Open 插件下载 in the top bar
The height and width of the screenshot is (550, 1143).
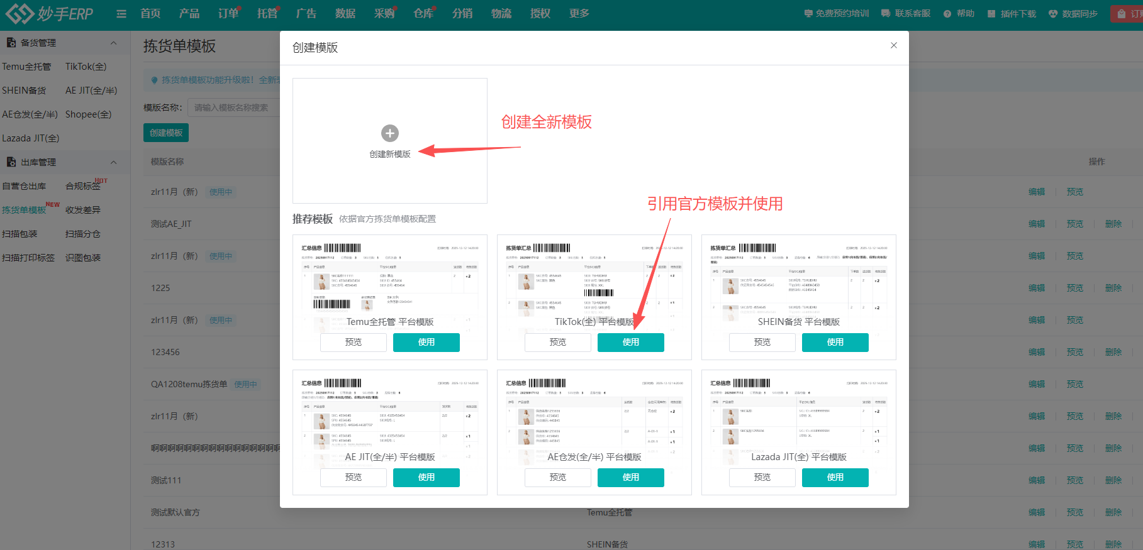point(1012,13)
